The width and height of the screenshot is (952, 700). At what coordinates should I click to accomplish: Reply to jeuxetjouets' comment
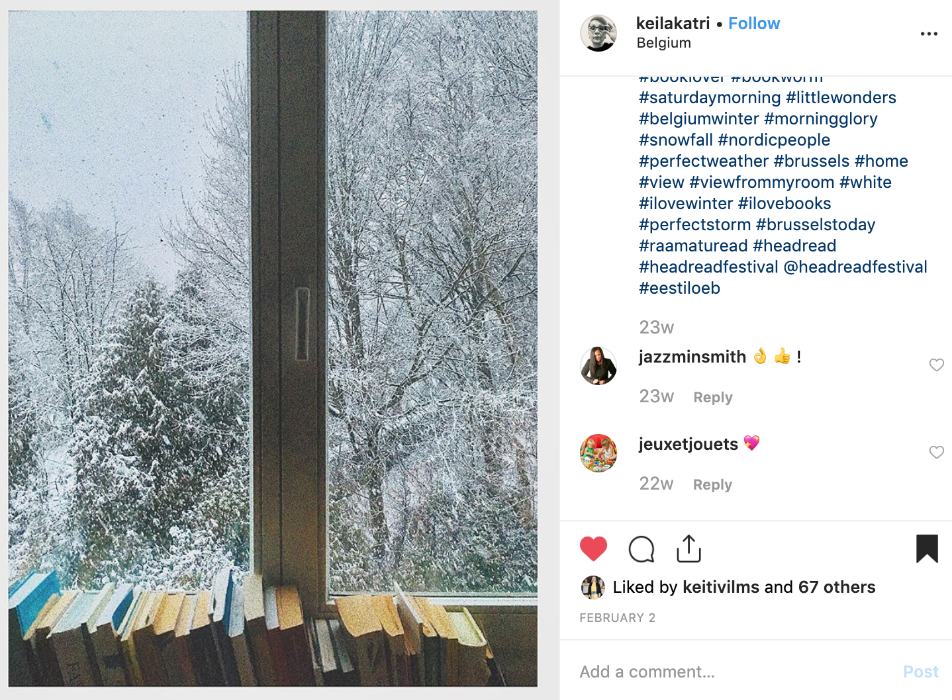pyautogui.click(x=712, y=485)
